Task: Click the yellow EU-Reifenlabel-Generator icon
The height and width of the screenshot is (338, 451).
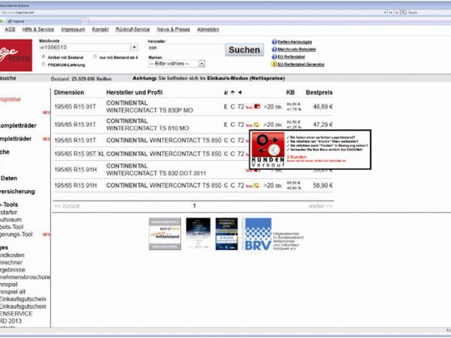Action: click(274, 64)
